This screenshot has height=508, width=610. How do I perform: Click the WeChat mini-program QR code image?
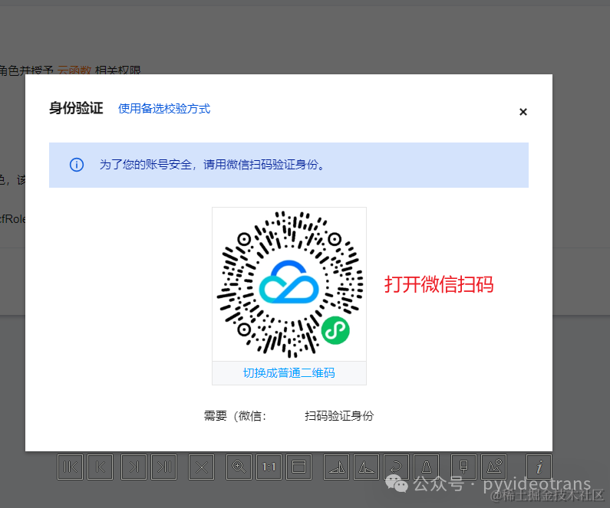289,284
